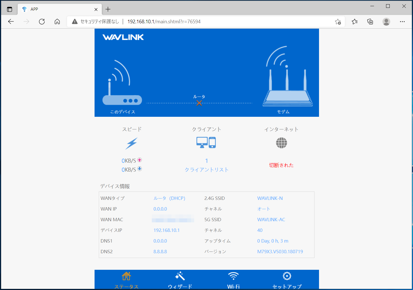This screenshot has height=290, width=413.
Task: Click the DNS1 value 0.0.0.0
Action: (160, 241)
